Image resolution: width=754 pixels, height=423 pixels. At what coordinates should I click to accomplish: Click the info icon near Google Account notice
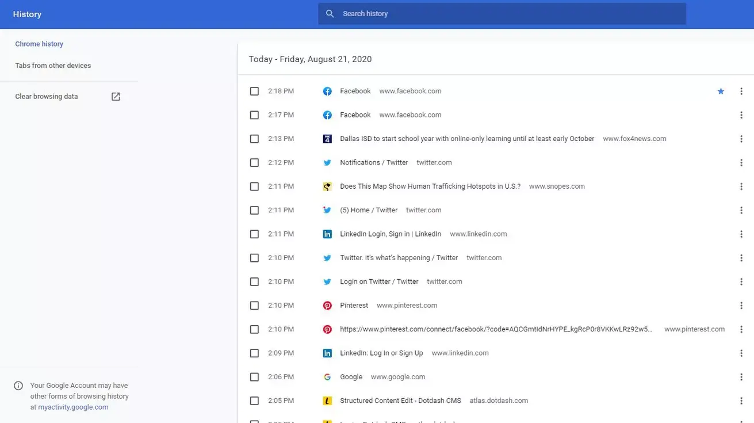point(18,386)
